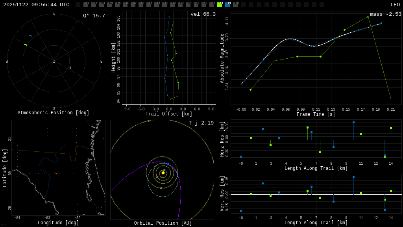Click the E compass label
The height and width of the screenshot is (227, 403).
[x=101, y=61]
